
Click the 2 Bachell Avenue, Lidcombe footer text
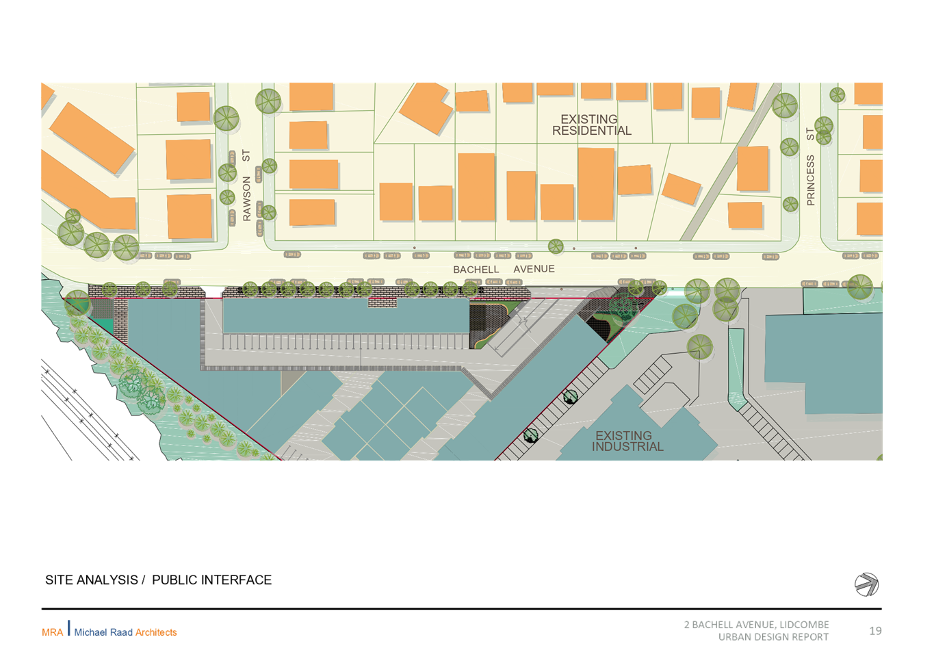click(756, 625)
